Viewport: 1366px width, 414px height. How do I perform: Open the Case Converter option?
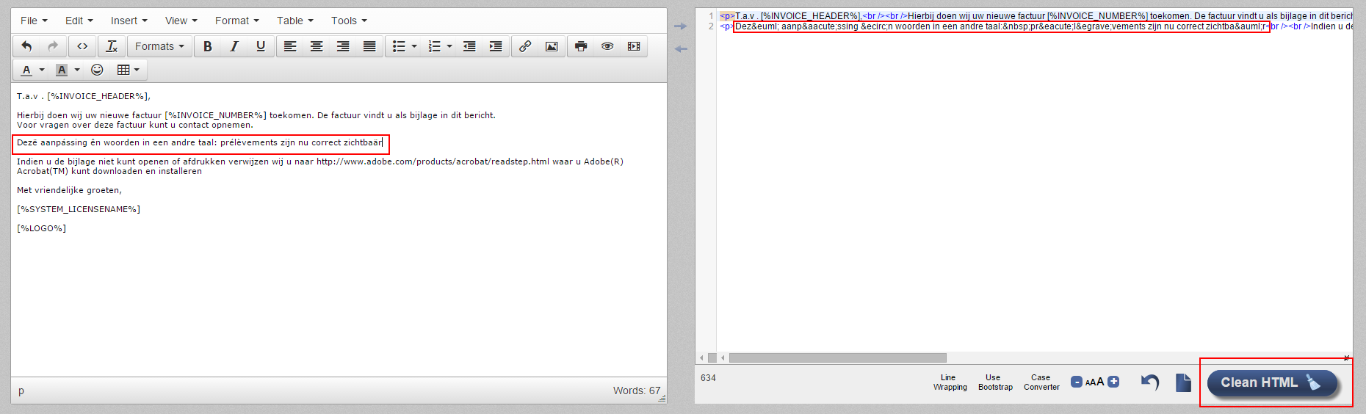[1041, 382]
